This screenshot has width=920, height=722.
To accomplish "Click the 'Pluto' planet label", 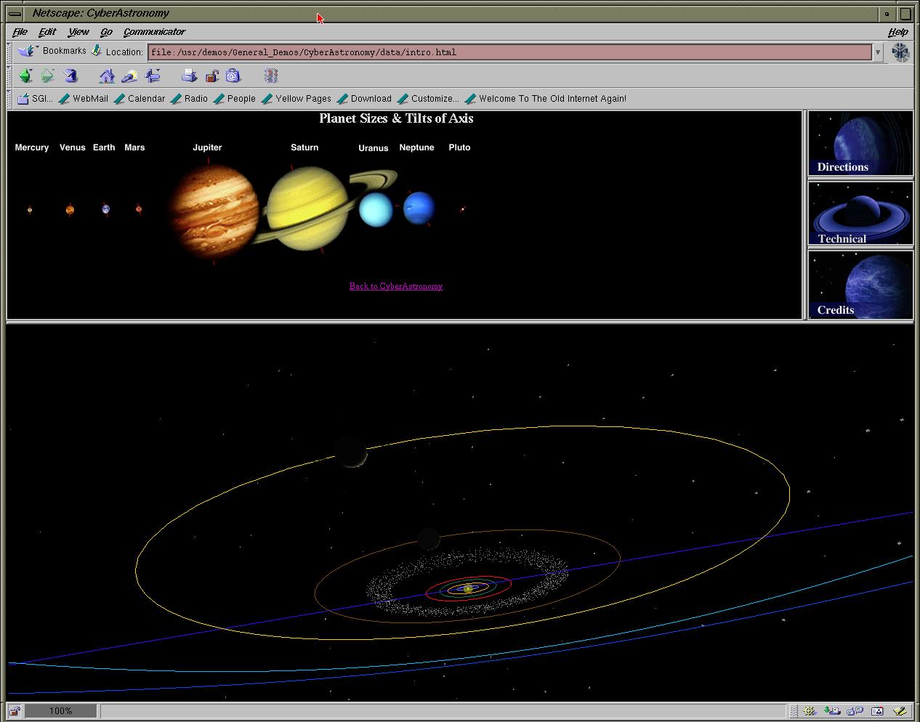I will tap(459, 147).
